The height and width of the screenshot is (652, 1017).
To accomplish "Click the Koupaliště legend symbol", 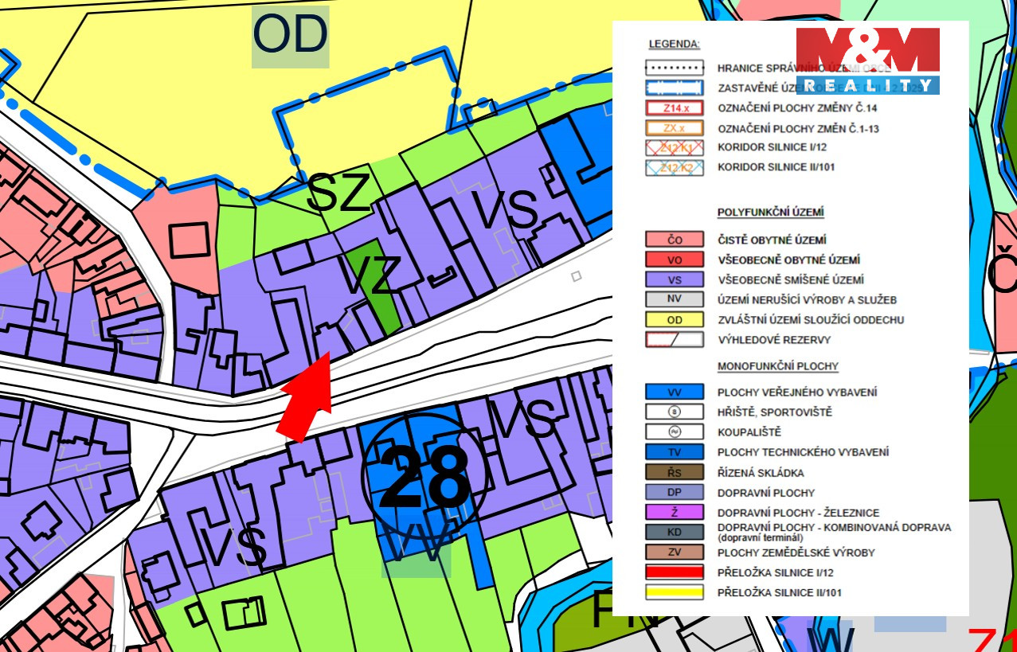I will (x=674, y=432).
